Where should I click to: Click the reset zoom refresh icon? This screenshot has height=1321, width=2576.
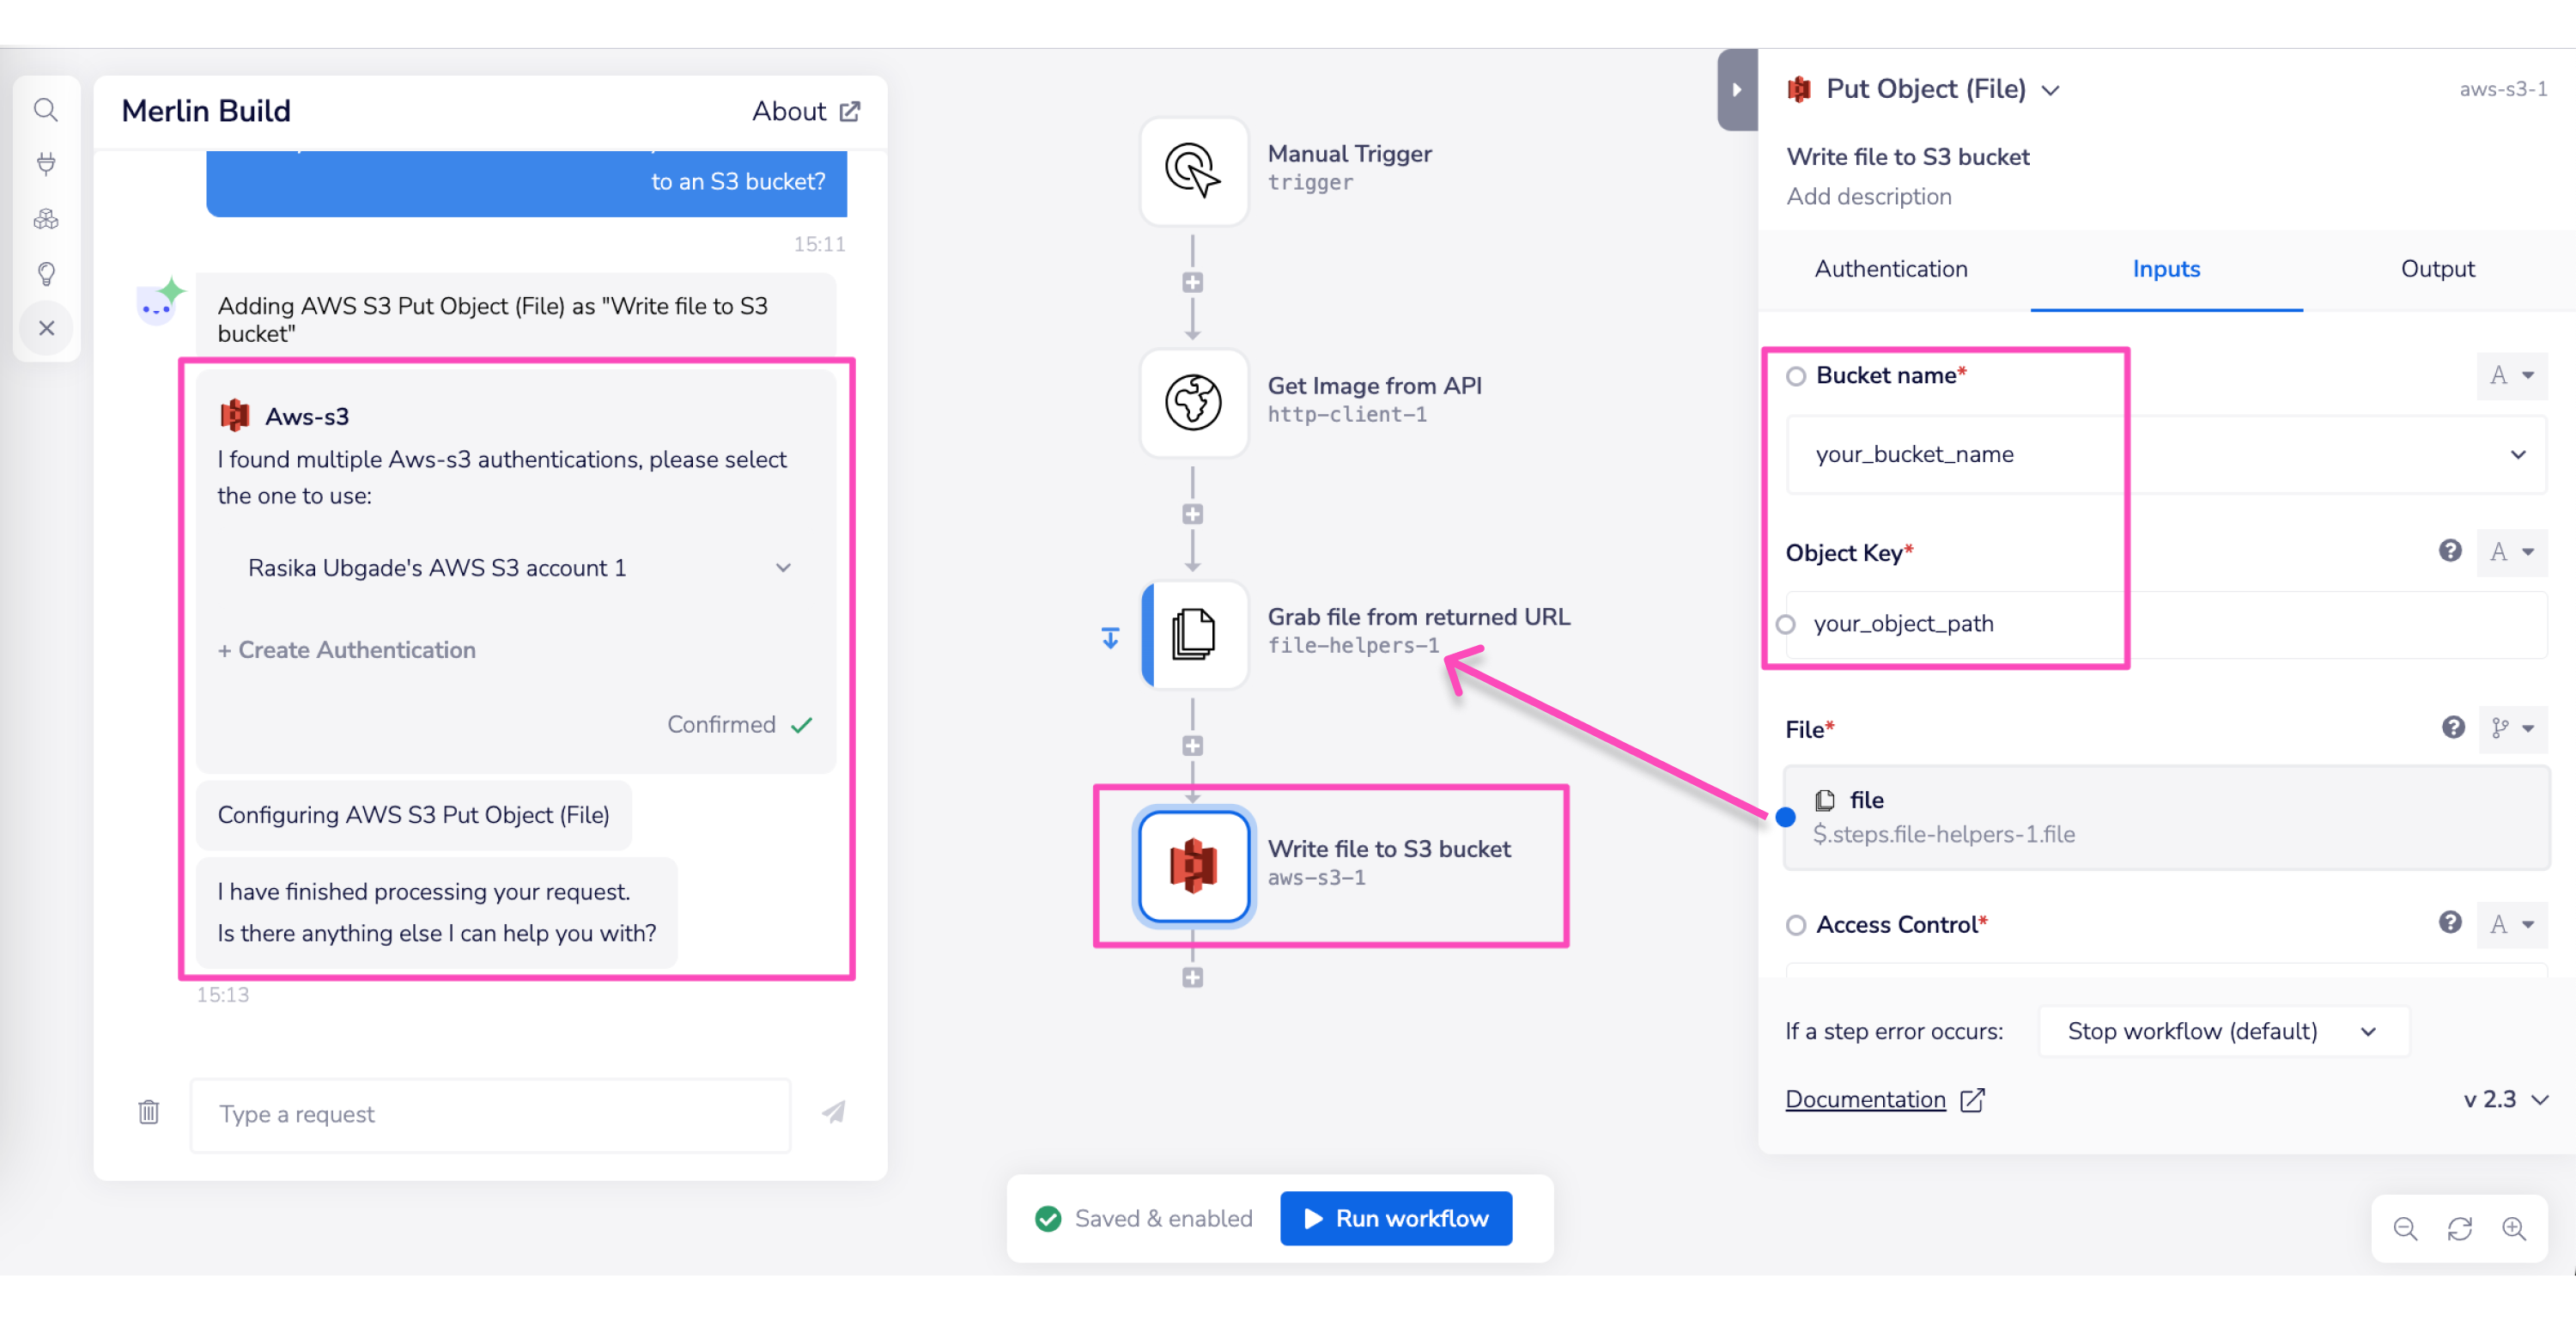(2459, 1228)
